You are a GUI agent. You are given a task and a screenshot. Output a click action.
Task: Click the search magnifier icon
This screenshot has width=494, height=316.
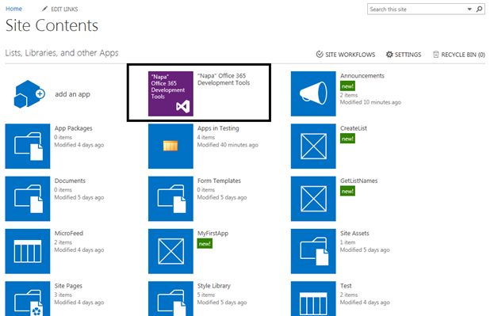[x=479, y=10]
